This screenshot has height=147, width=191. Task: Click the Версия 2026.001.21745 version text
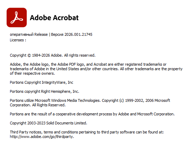point(72,34)
